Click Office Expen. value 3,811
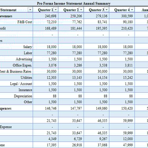The width and height of the screenshot is (148, 148). click(x=129, y=65)
